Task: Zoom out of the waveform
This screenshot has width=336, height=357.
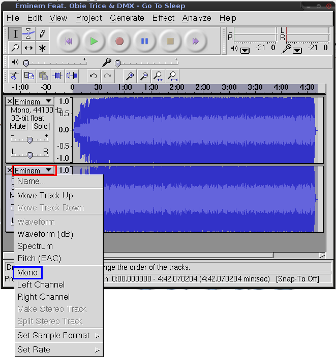Action: click(x=144, y=76)
